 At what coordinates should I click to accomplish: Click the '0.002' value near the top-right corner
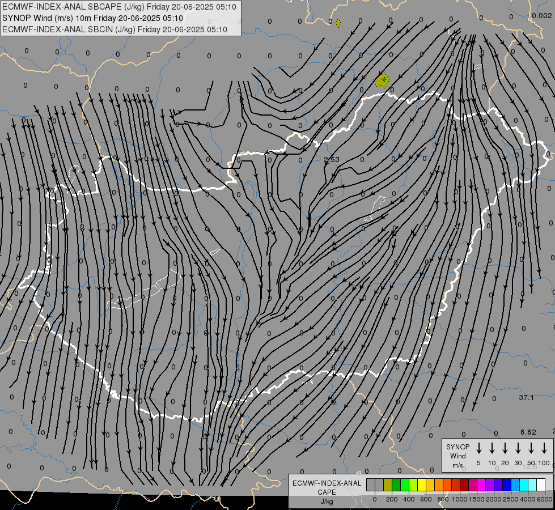tap(542, 15)
